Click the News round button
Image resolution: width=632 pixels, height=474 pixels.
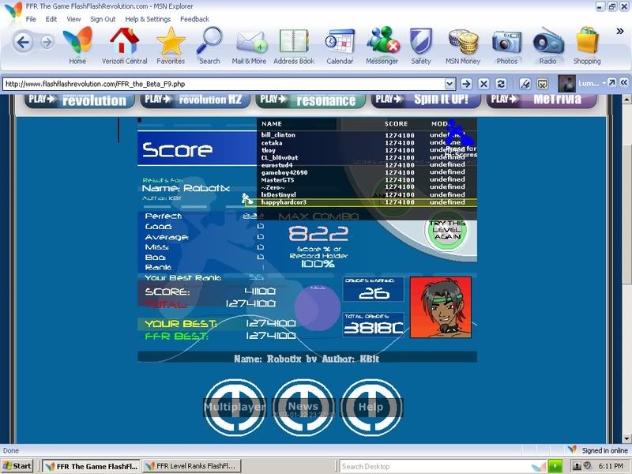tap(303, 407)
